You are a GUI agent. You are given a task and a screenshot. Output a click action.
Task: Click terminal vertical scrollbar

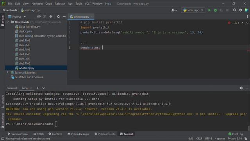tap(248, 128)
